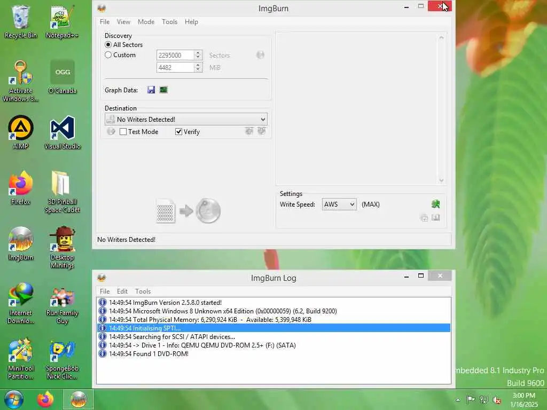This screenshot has width=547, height=410.
Task: Open the File menu in ImgBurn
Action: tap(105, 21)
